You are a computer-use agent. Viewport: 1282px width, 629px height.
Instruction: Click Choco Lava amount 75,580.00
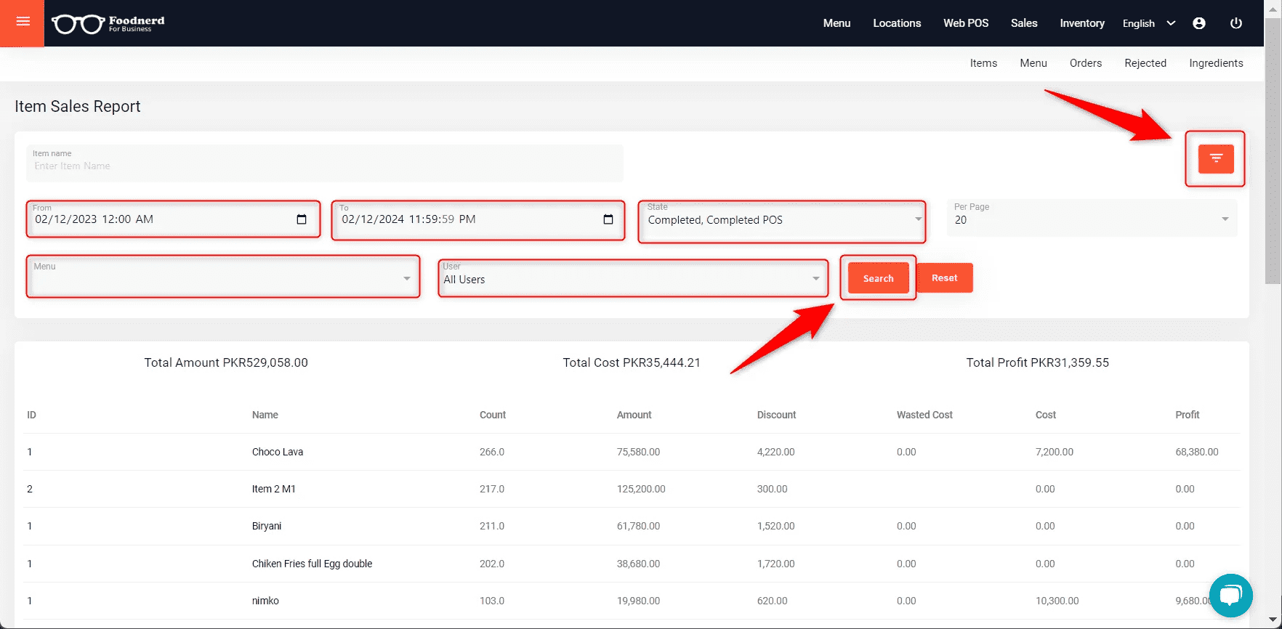pyautogui.click(x=638, y=452)
